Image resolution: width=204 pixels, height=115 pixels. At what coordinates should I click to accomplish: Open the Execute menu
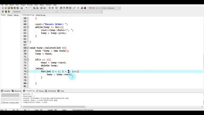click(x=30, y=5)
